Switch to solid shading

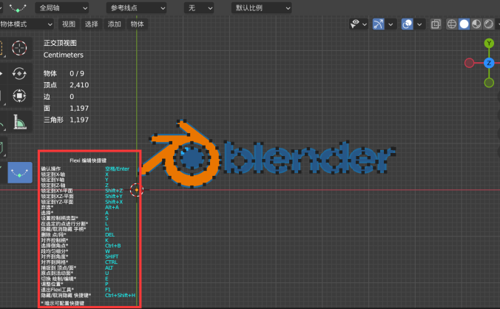(464, 24)
